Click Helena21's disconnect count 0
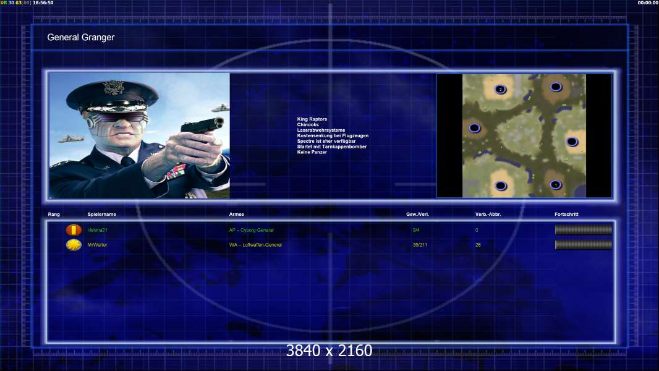Screen dimensions: 659x371 [x=477, y=230]
